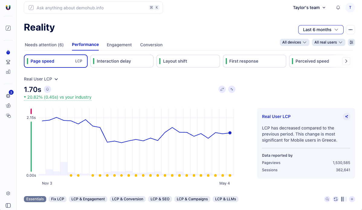Click the Nov 3 axis label
This screenshot has height=210, width=362.
point(47,183)
